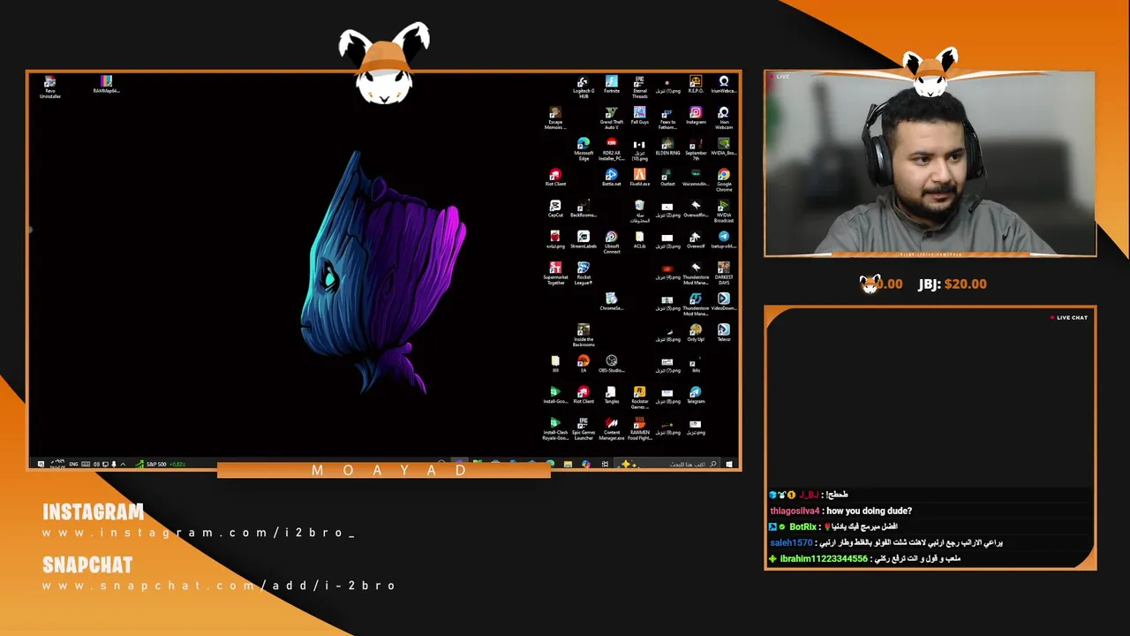Launch the OBS-Studio desktop icon
Image resolution: width=1130 pixels, height=636 pixels.
612,364
